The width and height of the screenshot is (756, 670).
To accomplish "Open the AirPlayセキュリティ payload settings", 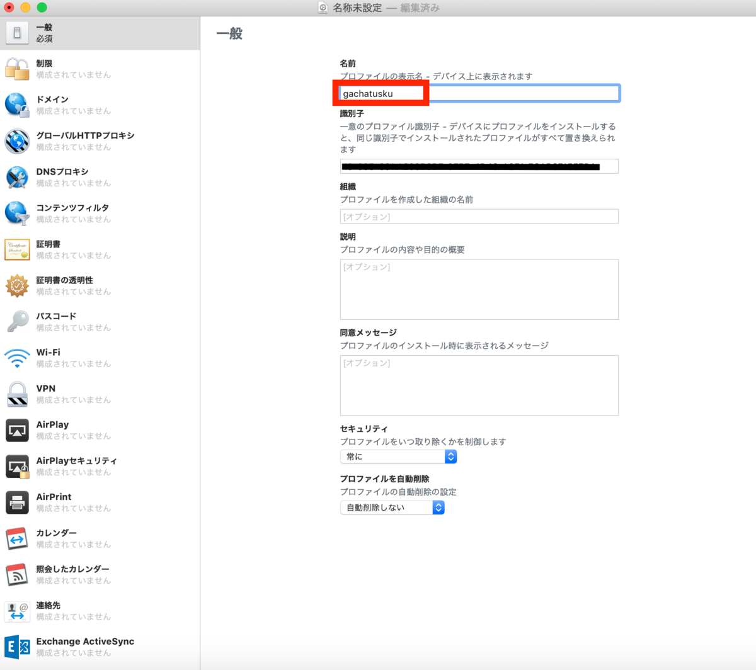I will tap(17, 466).
